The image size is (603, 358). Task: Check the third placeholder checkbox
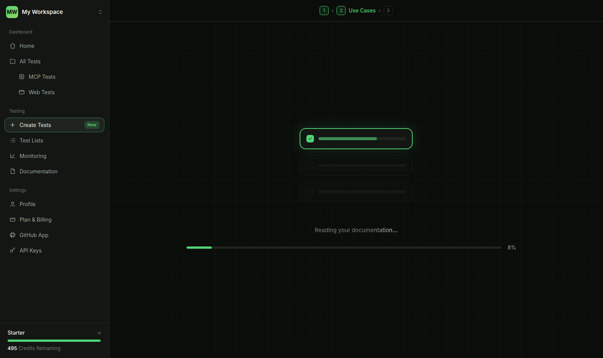310,192
